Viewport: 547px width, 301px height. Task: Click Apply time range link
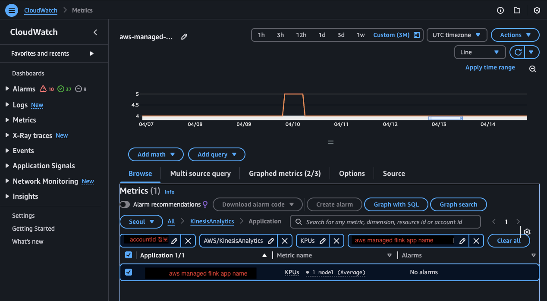tap(490, 67)
